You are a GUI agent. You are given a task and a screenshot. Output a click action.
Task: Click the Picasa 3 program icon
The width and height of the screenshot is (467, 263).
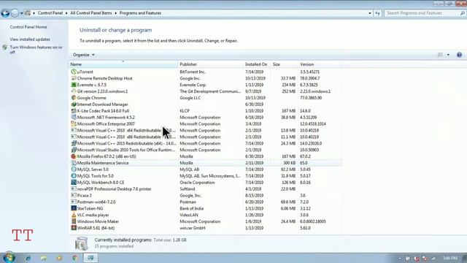74,195
